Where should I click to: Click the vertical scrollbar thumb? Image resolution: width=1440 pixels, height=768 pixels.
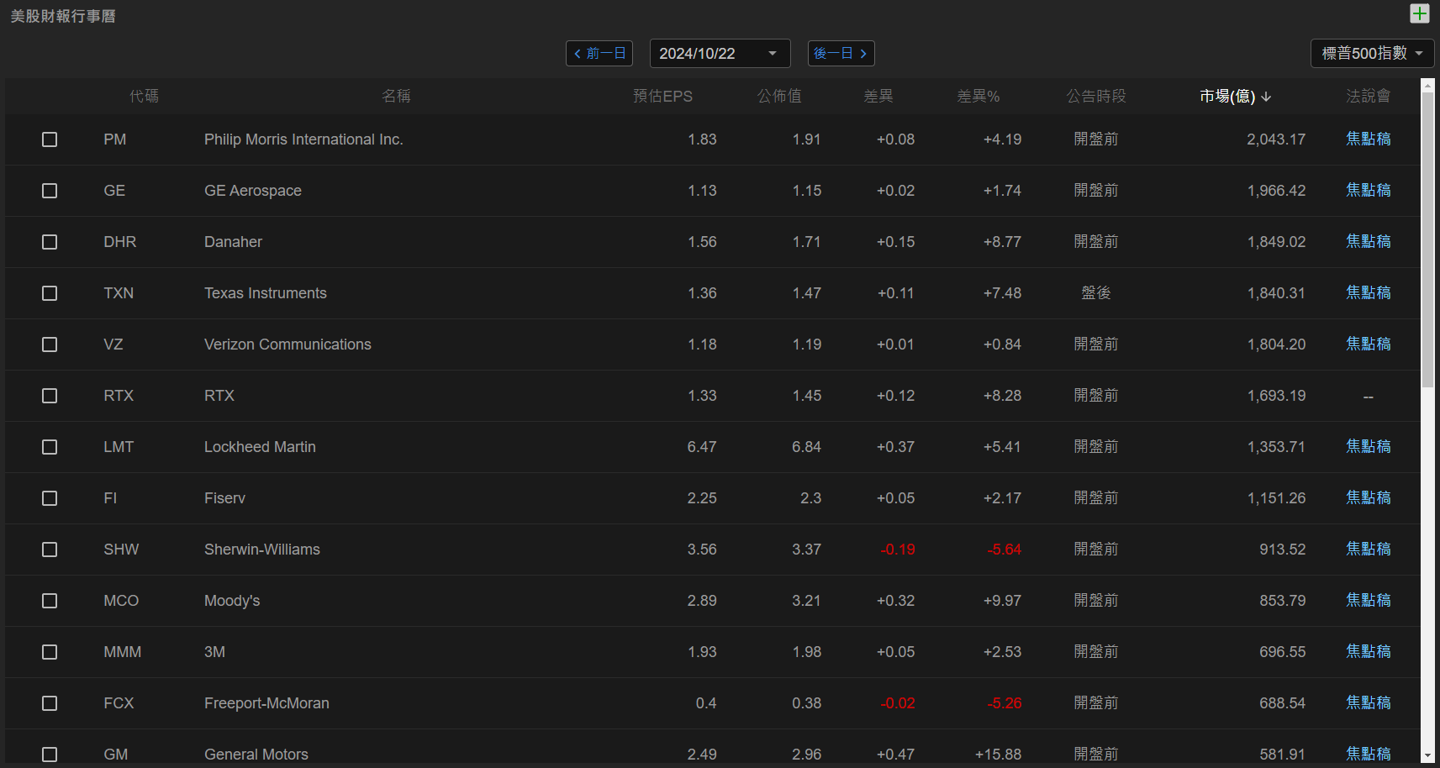1427,239
